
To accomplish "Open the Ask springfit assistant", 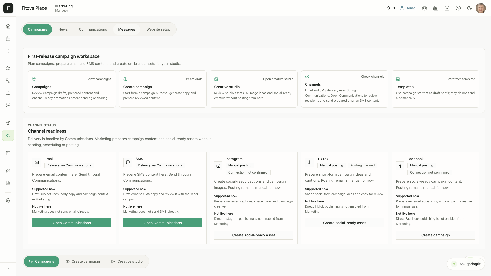I will coord(466,264).
